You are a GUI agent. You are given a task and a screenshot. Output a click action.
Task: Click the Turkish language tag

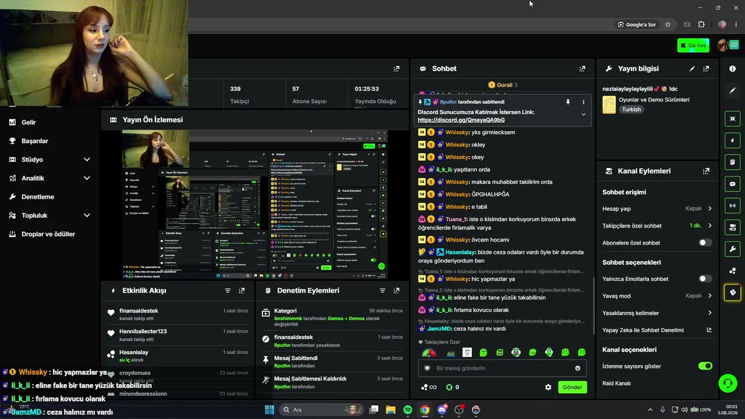pyautogui.click(x=631, y=109)
